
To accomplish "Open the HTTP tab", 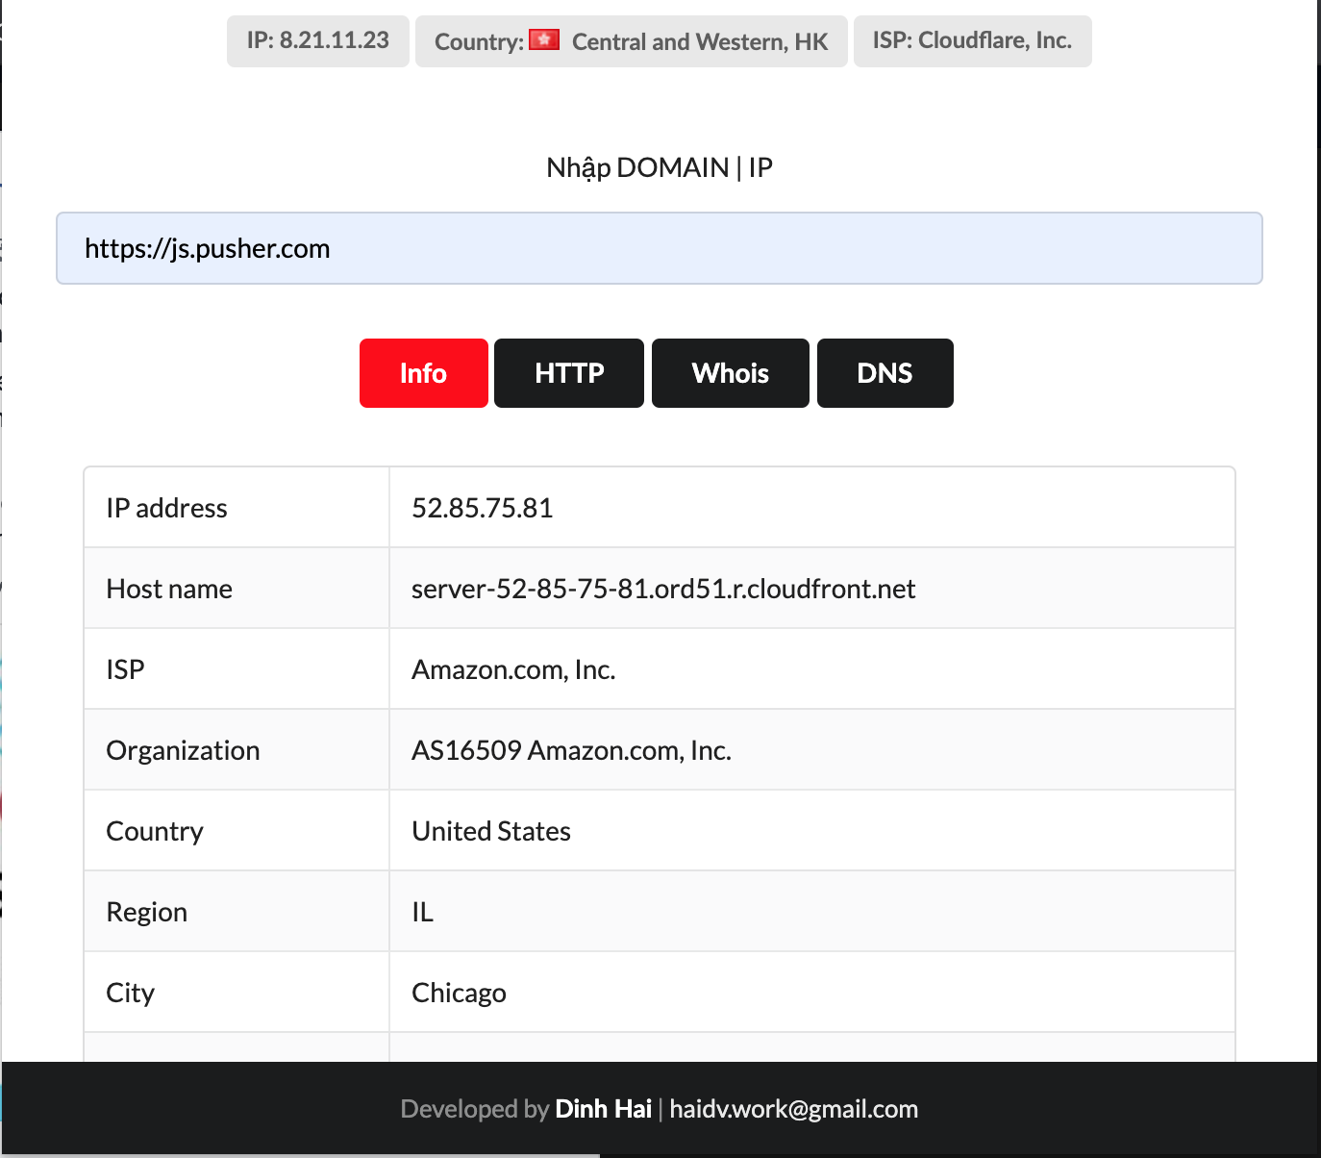I will (569, 373).
